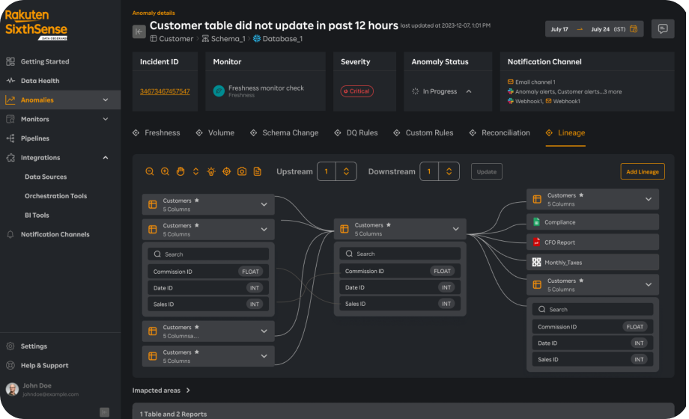
Task: Click the document export icon
Action: 257,172
